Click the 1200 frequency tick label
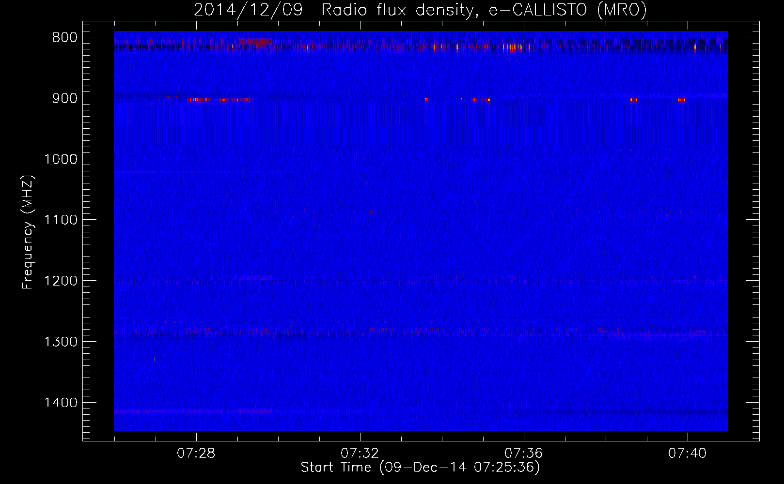The width and height of the screenshot is (784, 484). (61, 281)
